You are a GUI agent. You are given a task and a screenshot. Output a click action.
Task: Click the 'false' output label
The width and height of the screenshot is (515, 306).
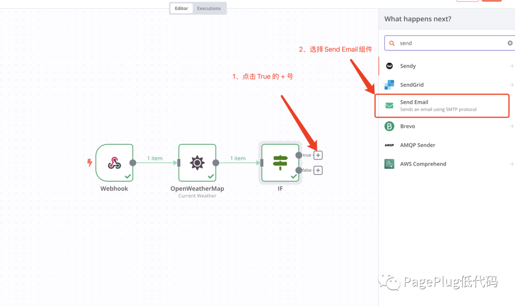(x=307, y=170)
